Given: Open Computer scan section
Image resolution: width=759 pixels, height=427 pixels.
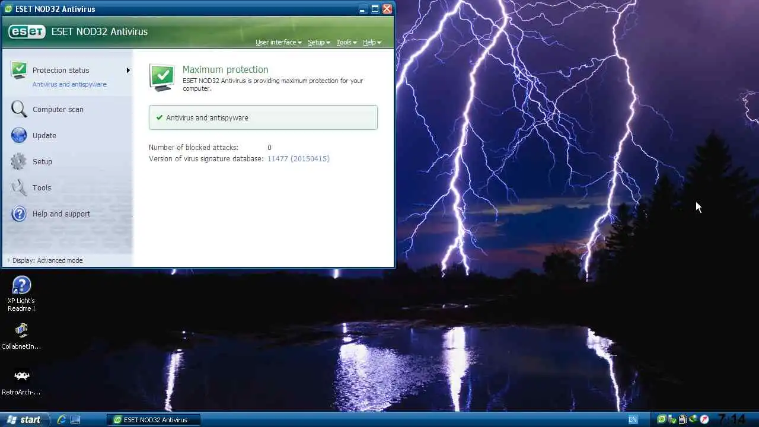Looking at the screenshot, I should (x=58, y=109).
